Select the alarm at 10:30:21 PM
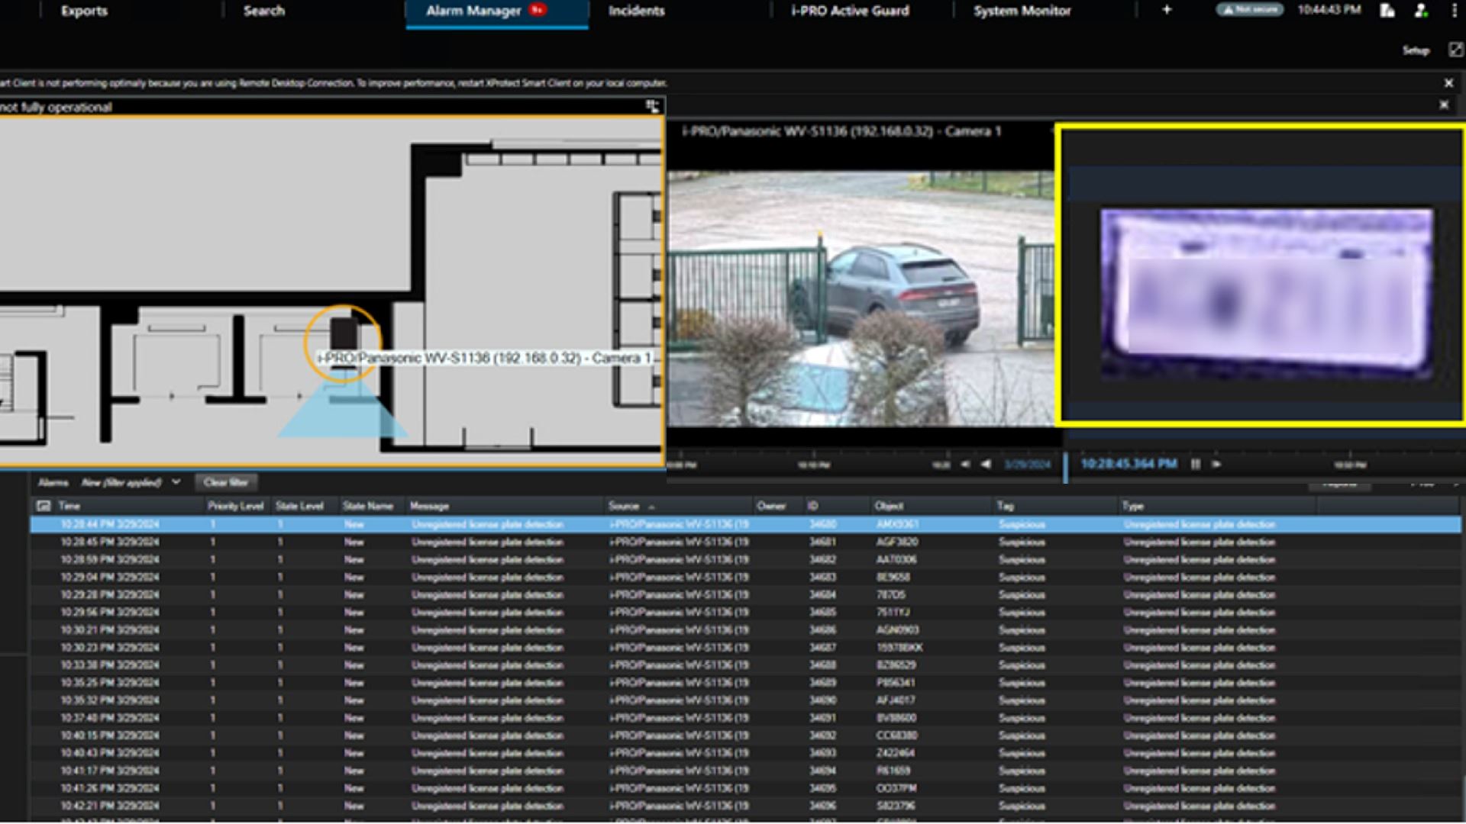 click(x=746, y=630)
